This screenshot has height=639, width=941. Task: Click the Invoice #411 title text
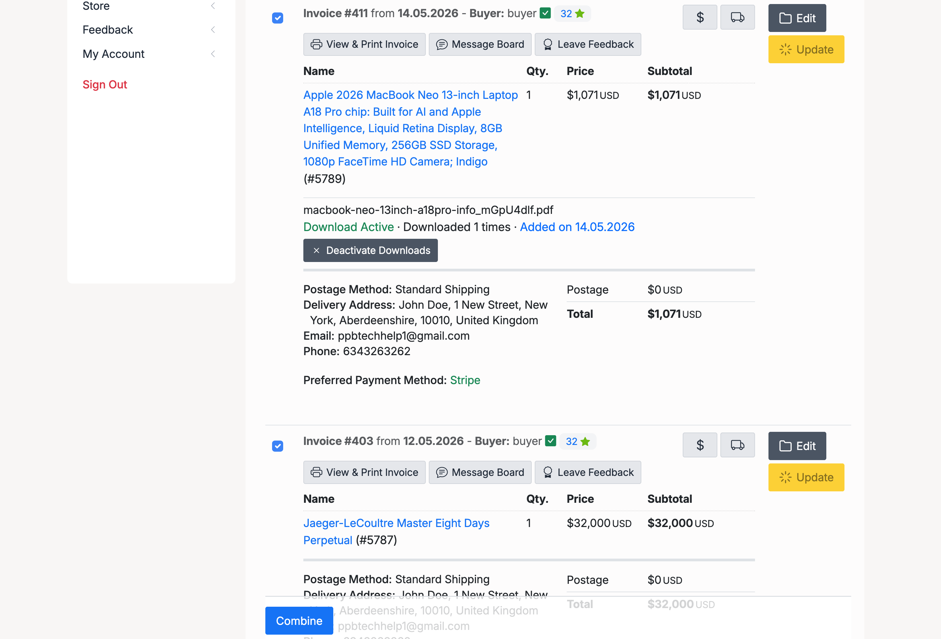coord(335,13)
